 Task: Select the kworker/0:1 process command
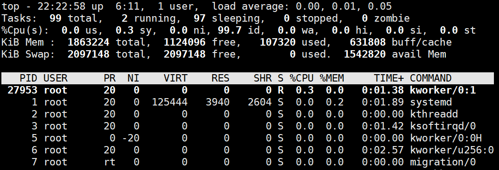coord(443,90)
